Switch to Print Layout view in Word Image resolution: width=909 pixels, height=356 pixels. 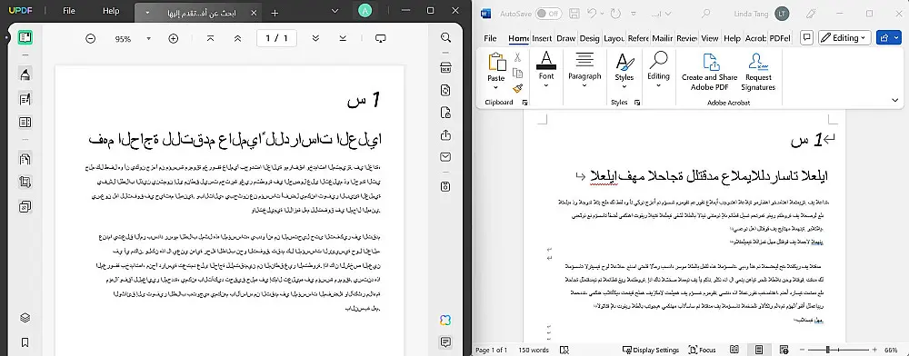click(x=759, y=350)
